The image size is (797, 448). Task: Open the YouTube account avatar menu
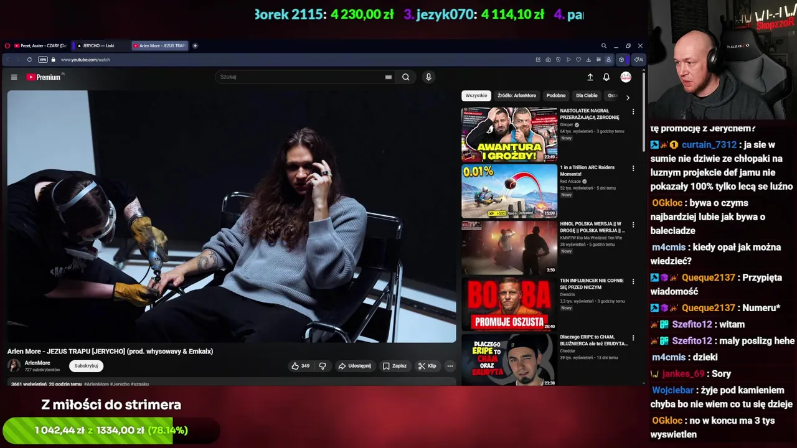click(x=626, y=77)
